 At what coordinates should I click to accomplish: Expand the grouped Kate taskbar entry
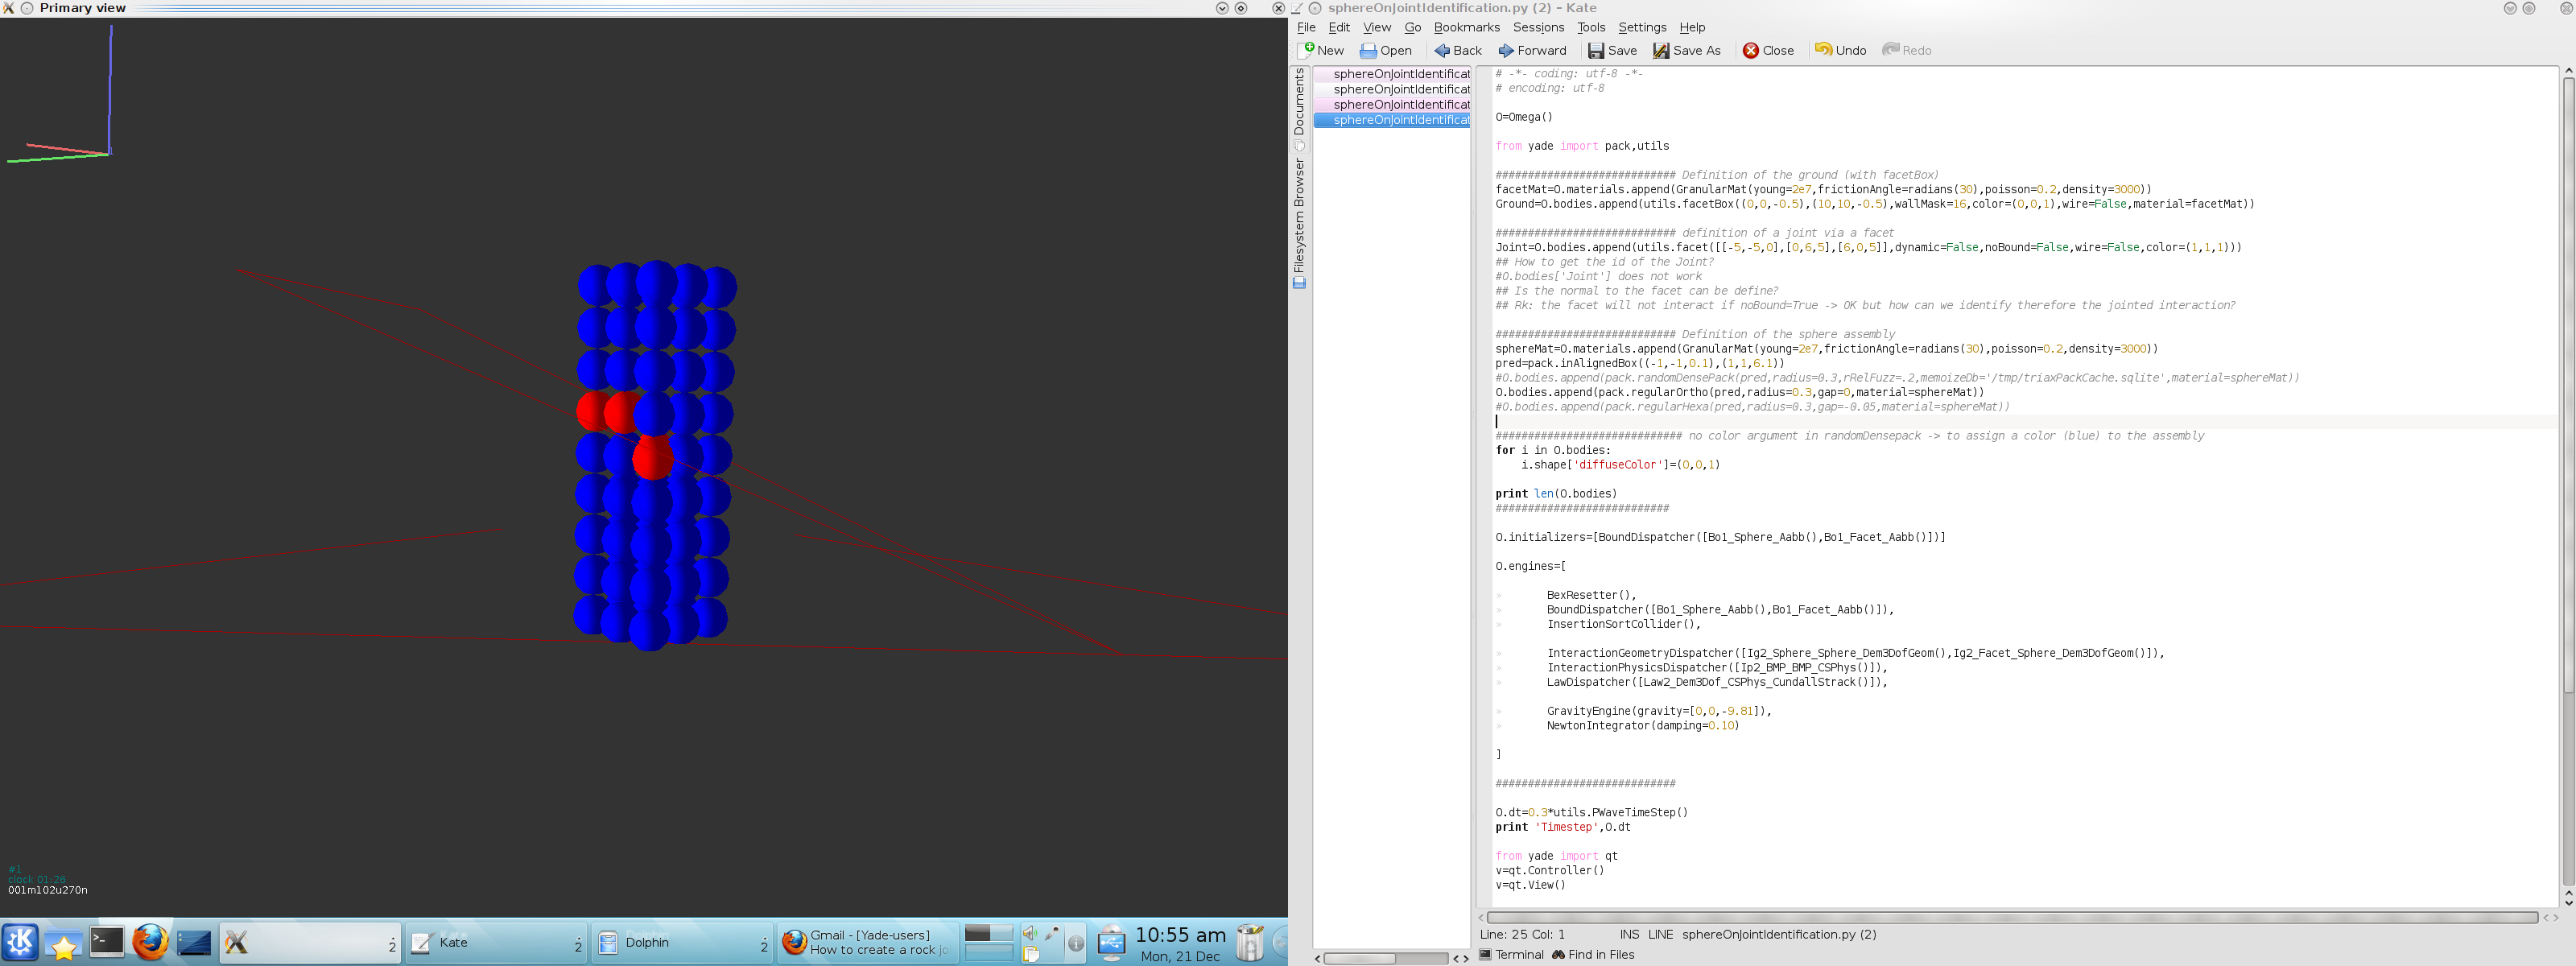(x=495, y=942)
